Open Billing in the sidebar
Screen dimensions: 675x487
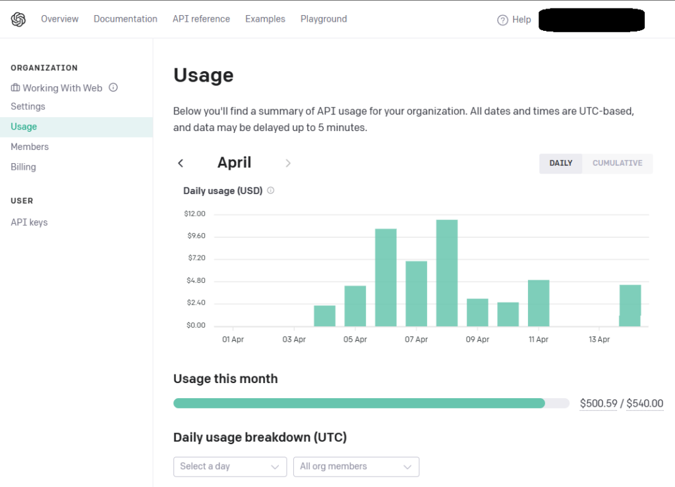(23, 167)
